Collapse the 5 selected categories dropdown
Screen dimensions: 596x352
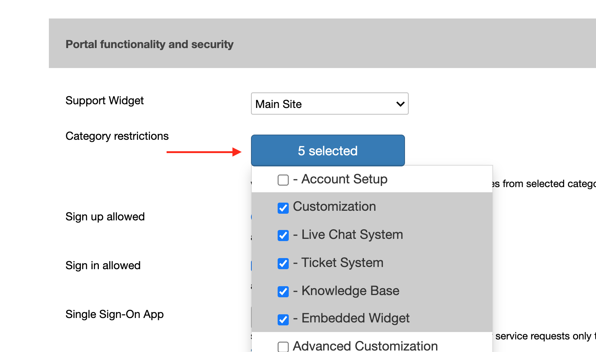tap(328, 150)
